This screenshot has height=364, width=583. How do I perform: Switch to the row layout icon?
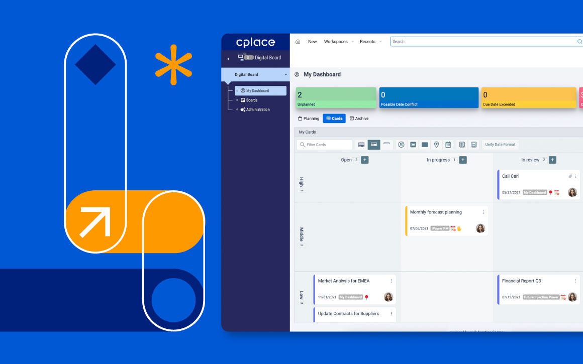[473, 145]
